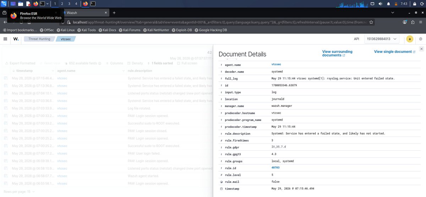
Task: Open the notifications bell icon
Action: pos(388,4)
